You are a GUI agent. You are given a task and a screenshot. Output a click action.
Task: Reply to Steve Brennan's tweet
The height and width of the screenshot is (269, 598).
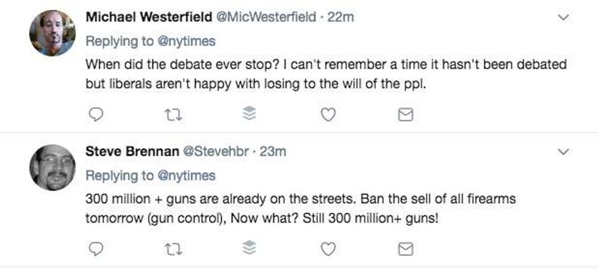click(x=98, y=248)
